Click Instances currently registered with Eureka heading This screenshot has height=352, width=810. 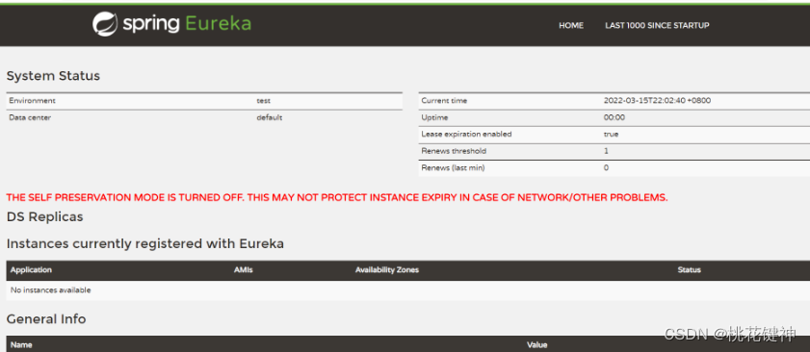145,243
